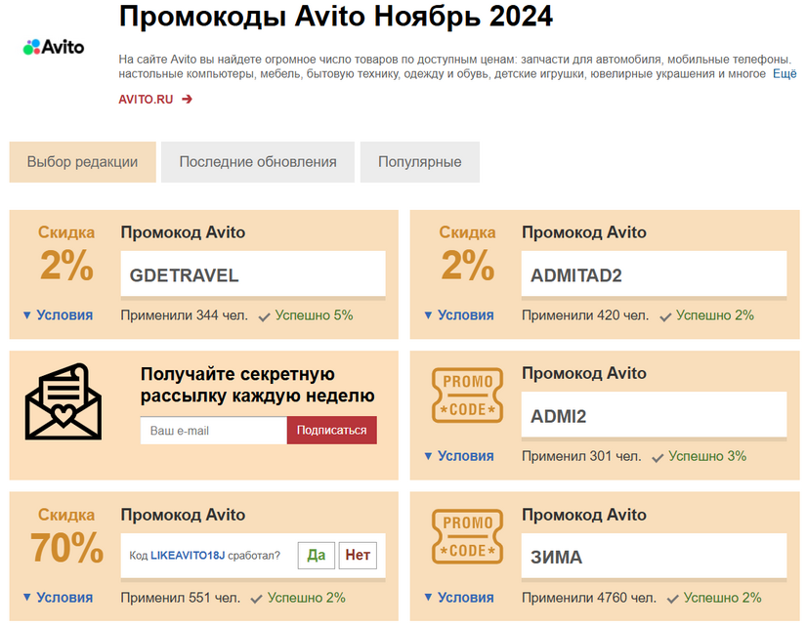Screen dimensions: 807x626
Task: Click the text Применил 301 чел.
Action: coord(581,456)
